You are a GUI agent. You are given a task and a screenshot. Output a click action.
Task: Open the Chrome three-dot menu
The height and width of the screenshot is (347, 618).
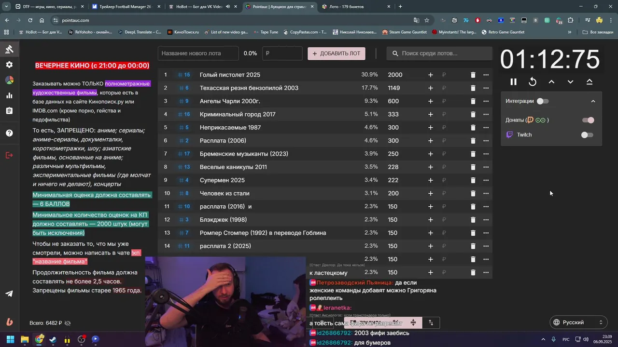(611, 20)
